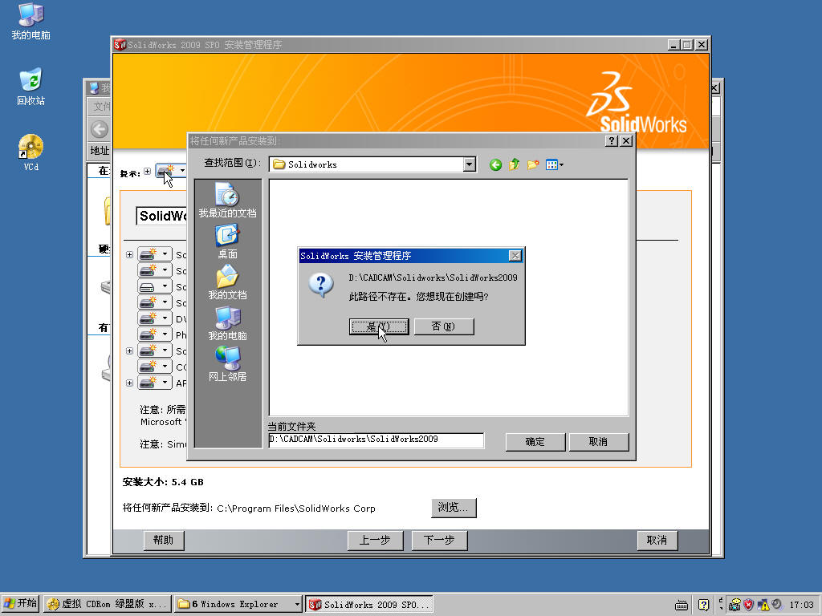822x616 pixels.
Task: Open install option dropdown on DW row
Action: [x=165, y=318]
